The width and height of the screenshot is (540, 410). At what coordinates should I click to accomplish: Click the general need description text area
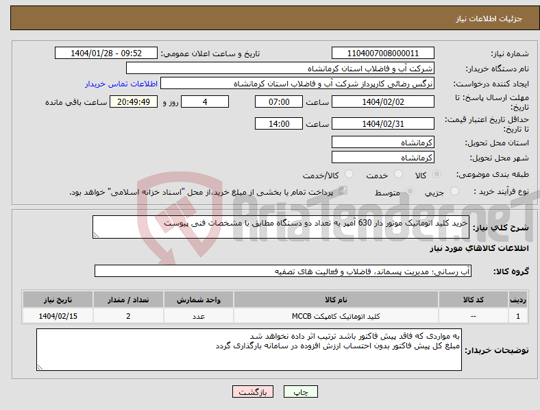click(281, 227)
